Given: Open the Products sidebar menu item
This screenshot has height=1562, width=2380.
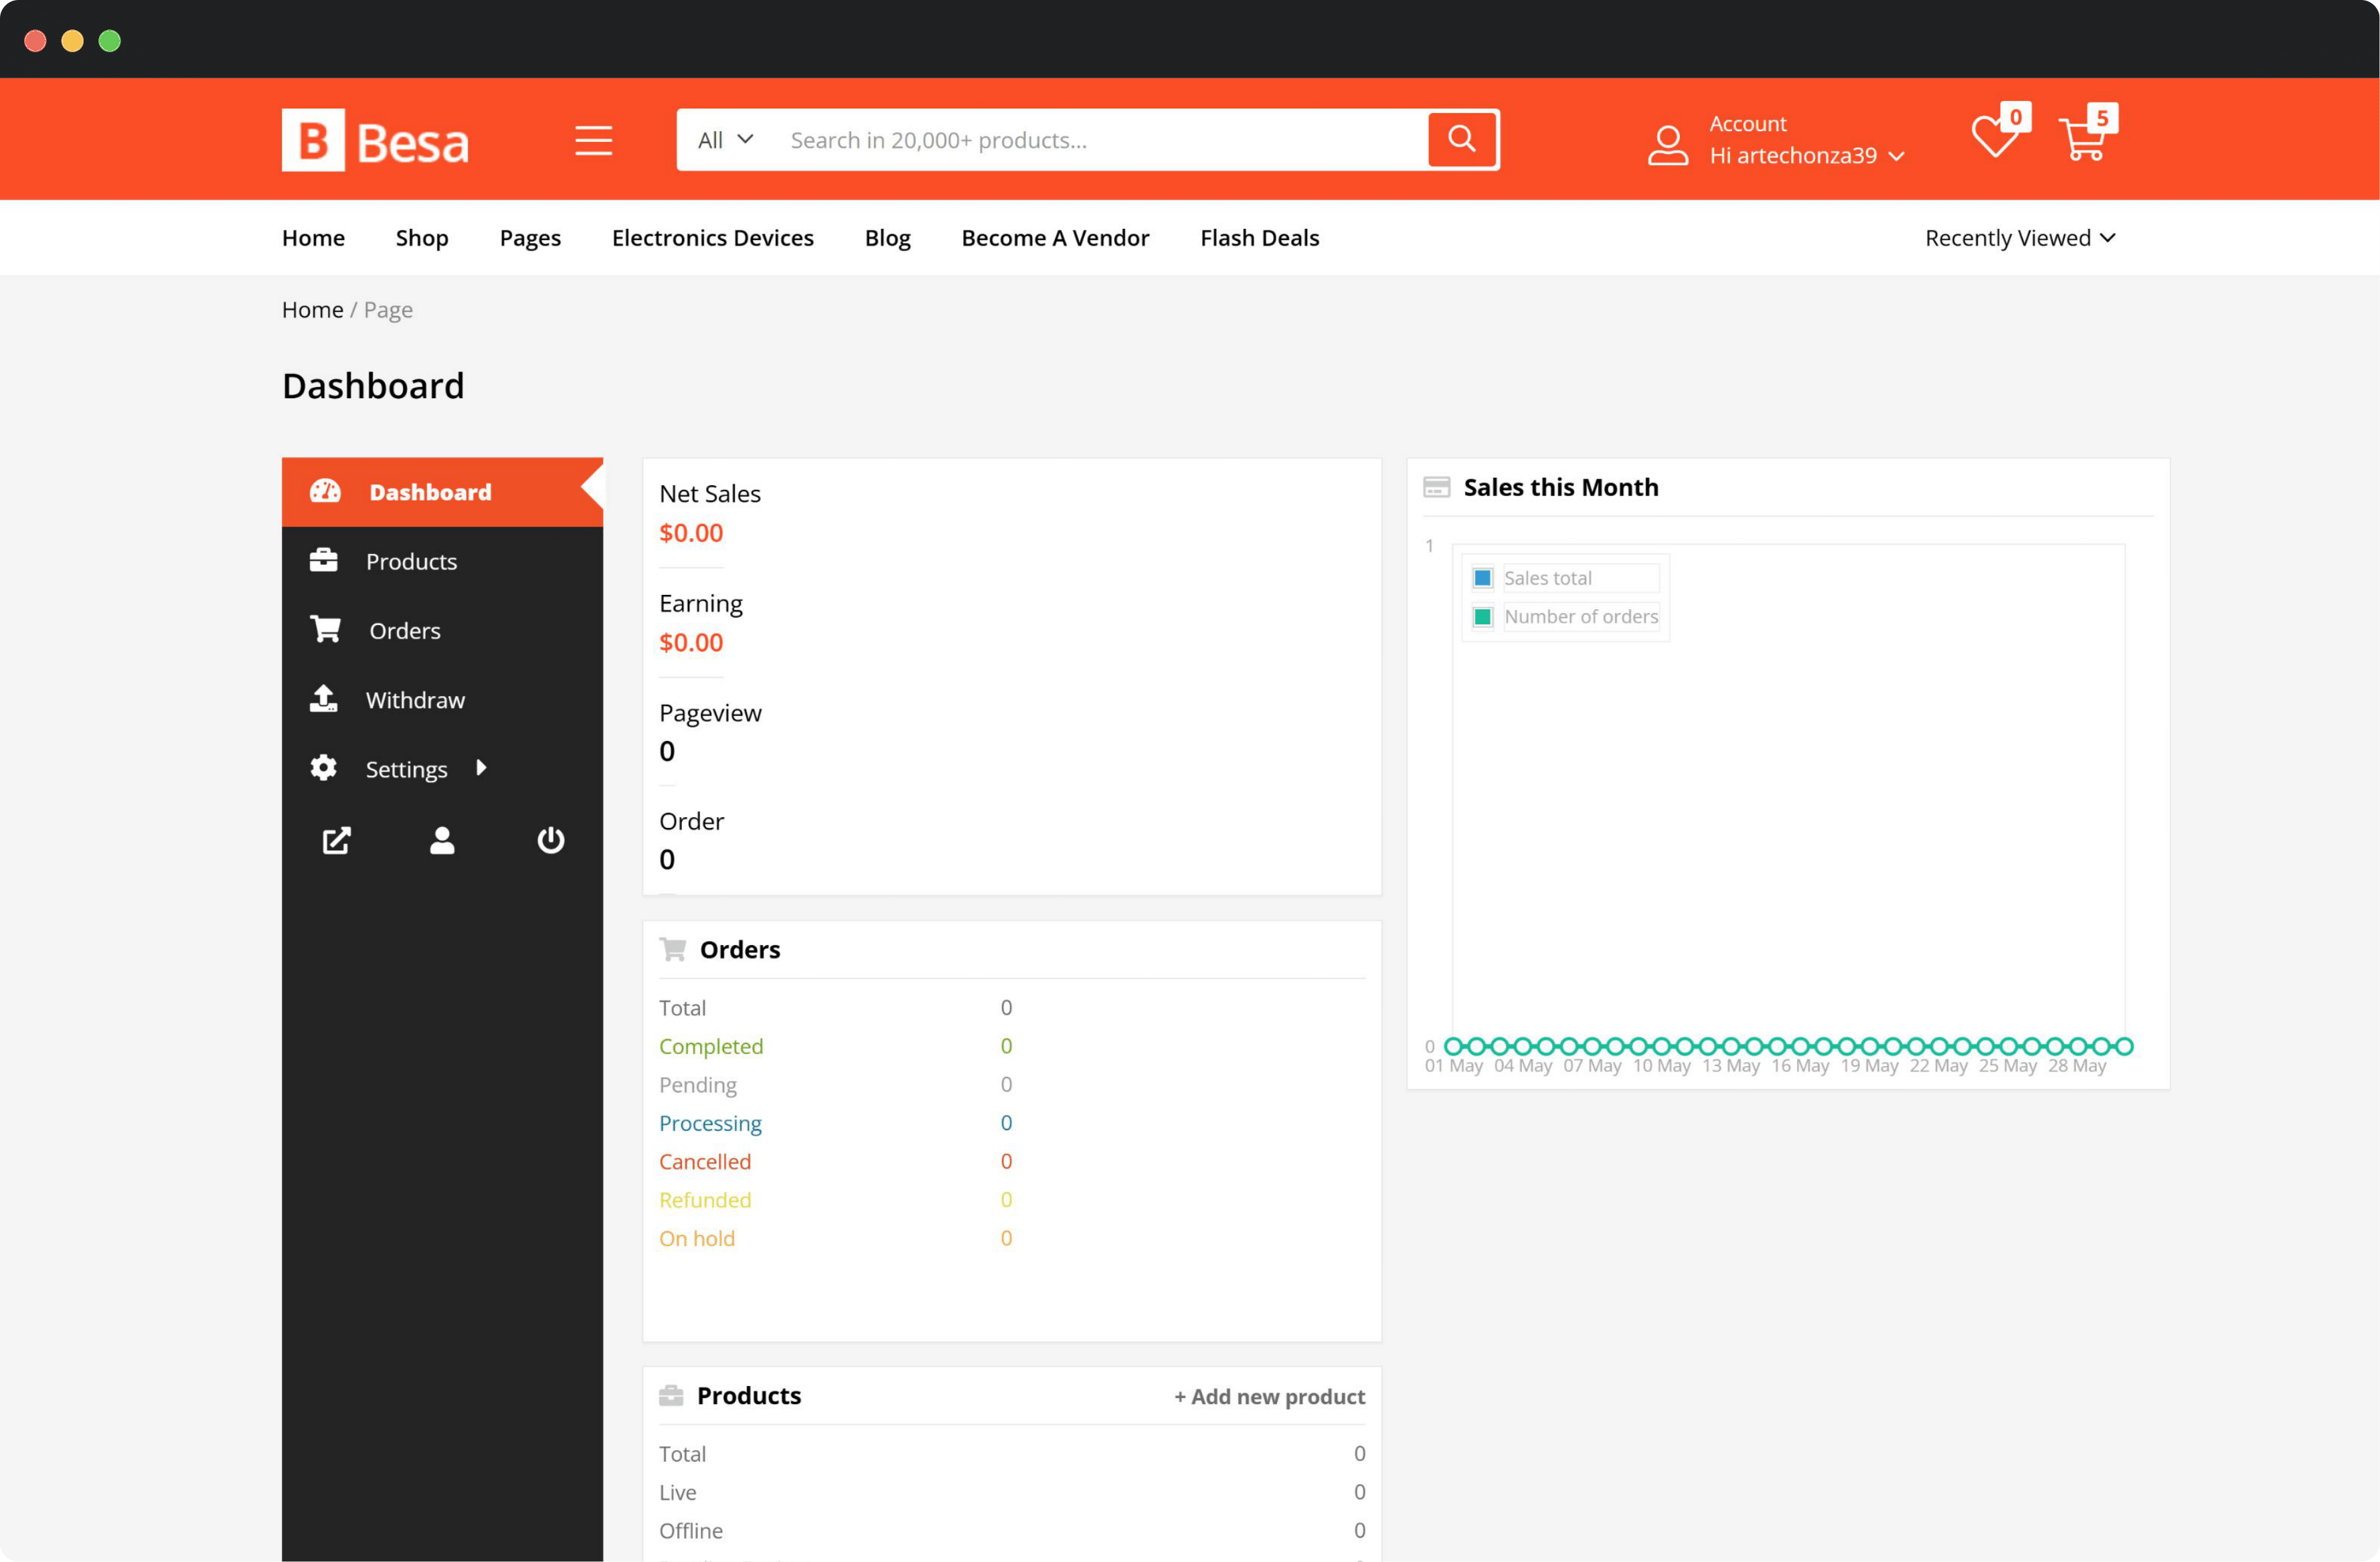Looking at the screenshot, I should (411, 561).
